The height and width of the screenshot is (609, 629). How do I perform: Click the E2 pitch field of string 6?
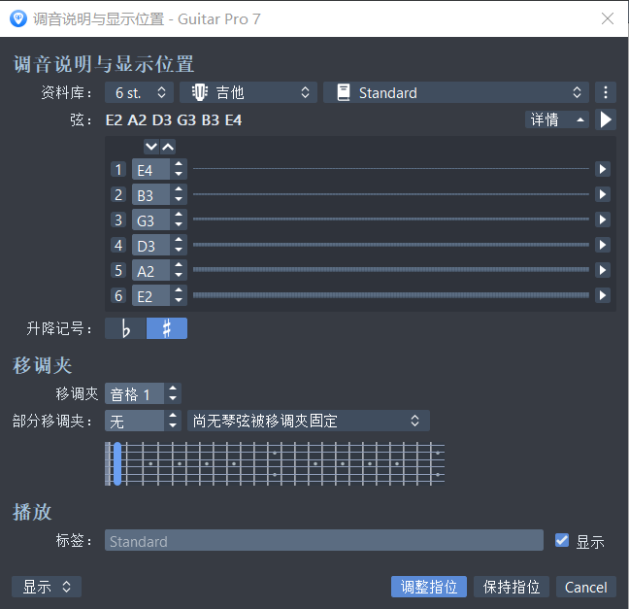click(x=151, y=295)
